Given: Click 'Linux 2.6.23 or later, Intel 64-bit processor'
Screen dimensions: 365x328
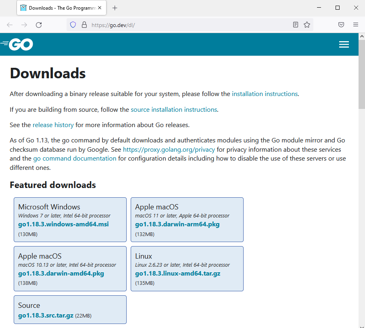Looking at the screenshot, I should pos(182,265).
